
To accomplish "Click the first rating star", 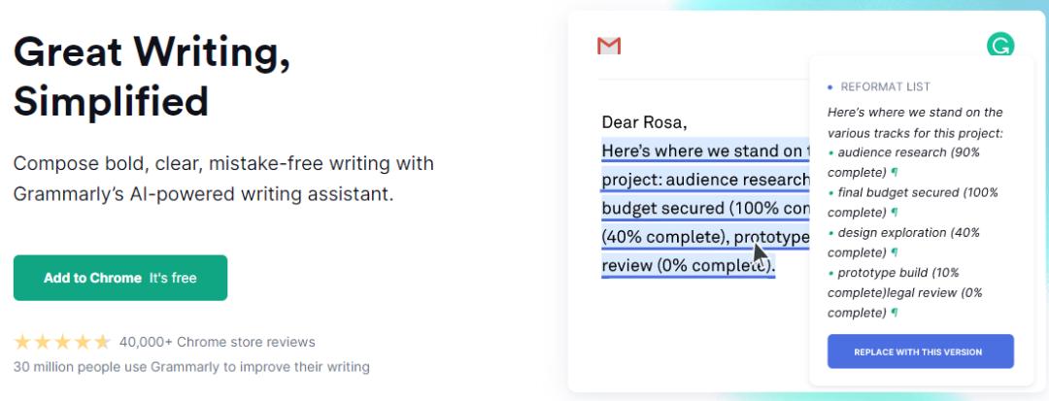I will click(x=22, y=342).
